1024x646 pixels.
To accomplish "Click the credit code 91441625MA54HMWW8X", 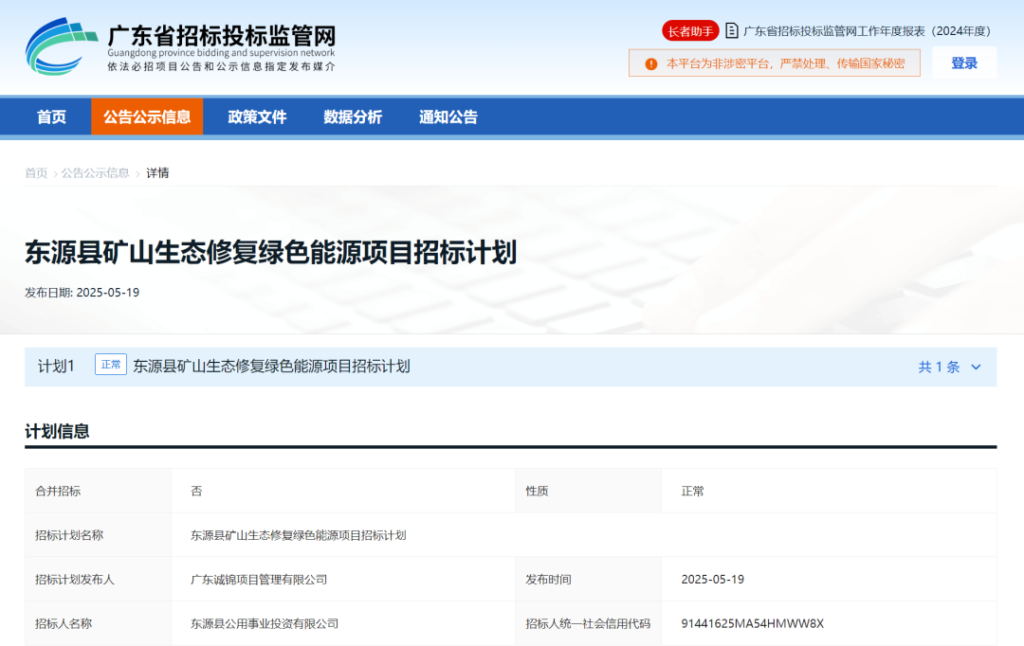I will point(752,623).
